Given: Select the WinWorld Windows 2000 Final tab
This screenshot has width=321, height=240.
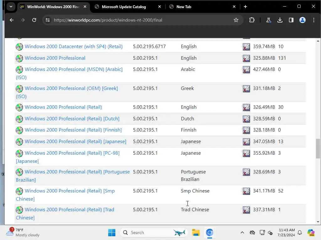Looking at the screenshot, I should tap(53, 7).
